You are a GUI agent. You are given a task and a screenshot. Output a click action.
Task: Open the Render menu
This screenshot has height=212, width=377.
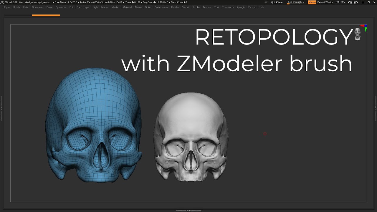click(175, 7)
